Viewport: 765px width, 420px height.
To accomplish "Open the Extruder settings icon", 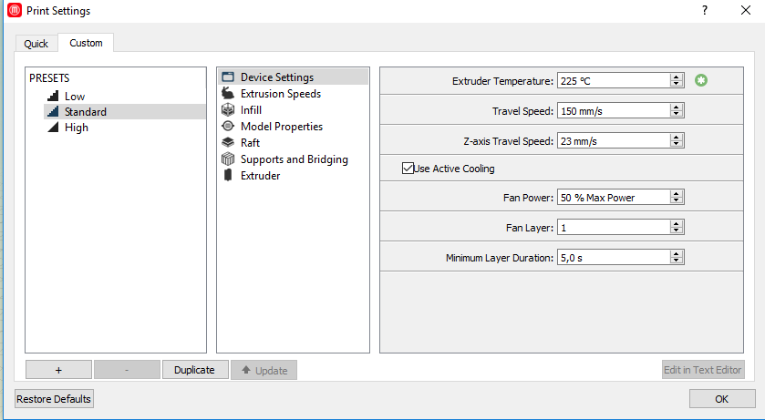I will 229,176.
